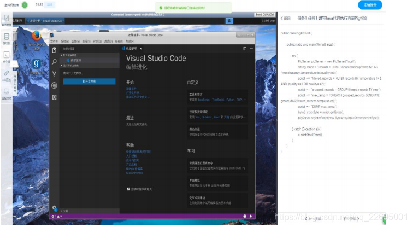Screen dimensions: 412x227
Task: Open the Debug view in activity bar
Action: (54, 85)
